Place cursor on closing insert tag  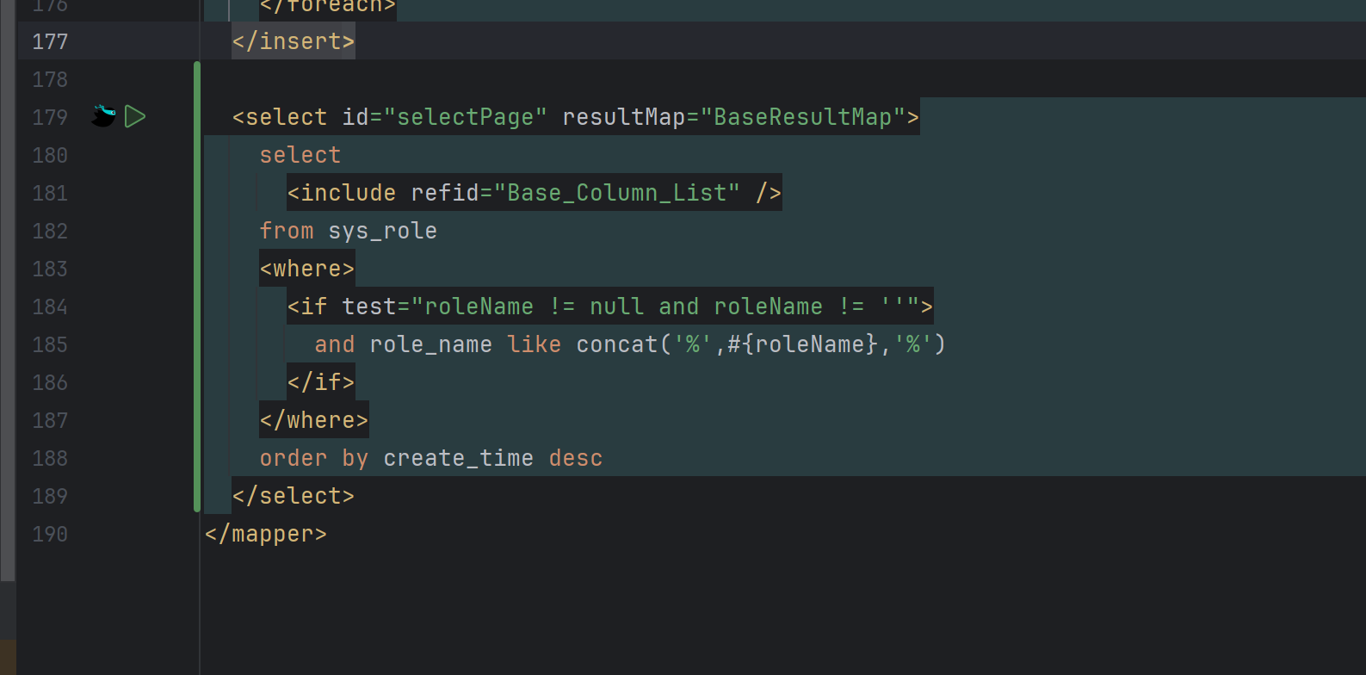coord(294,41)
